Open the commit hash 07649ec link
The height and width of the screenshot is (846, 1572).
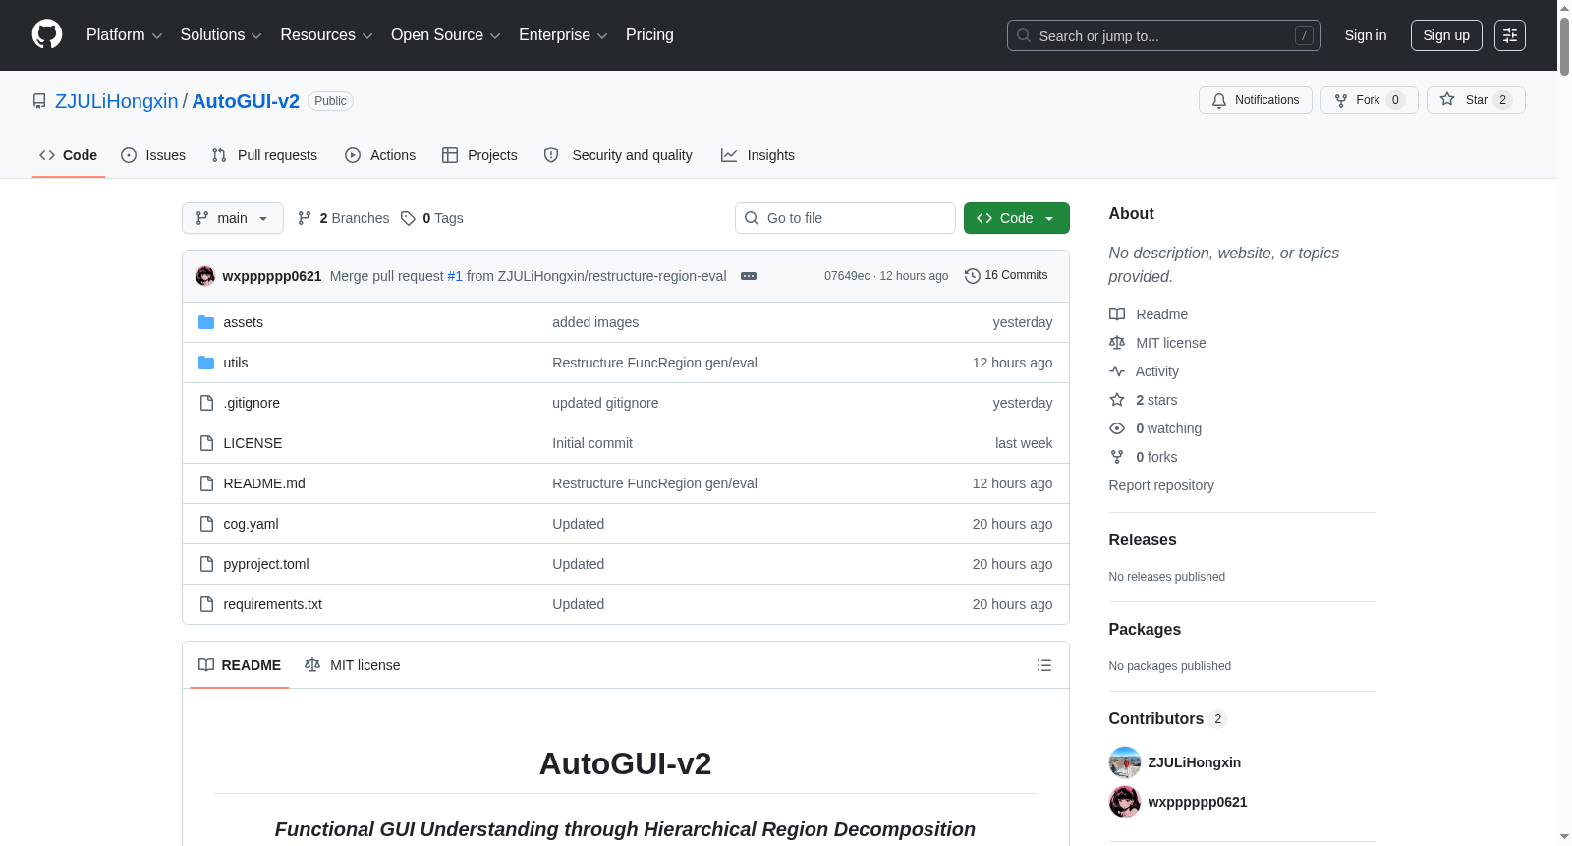pos(847,276)
